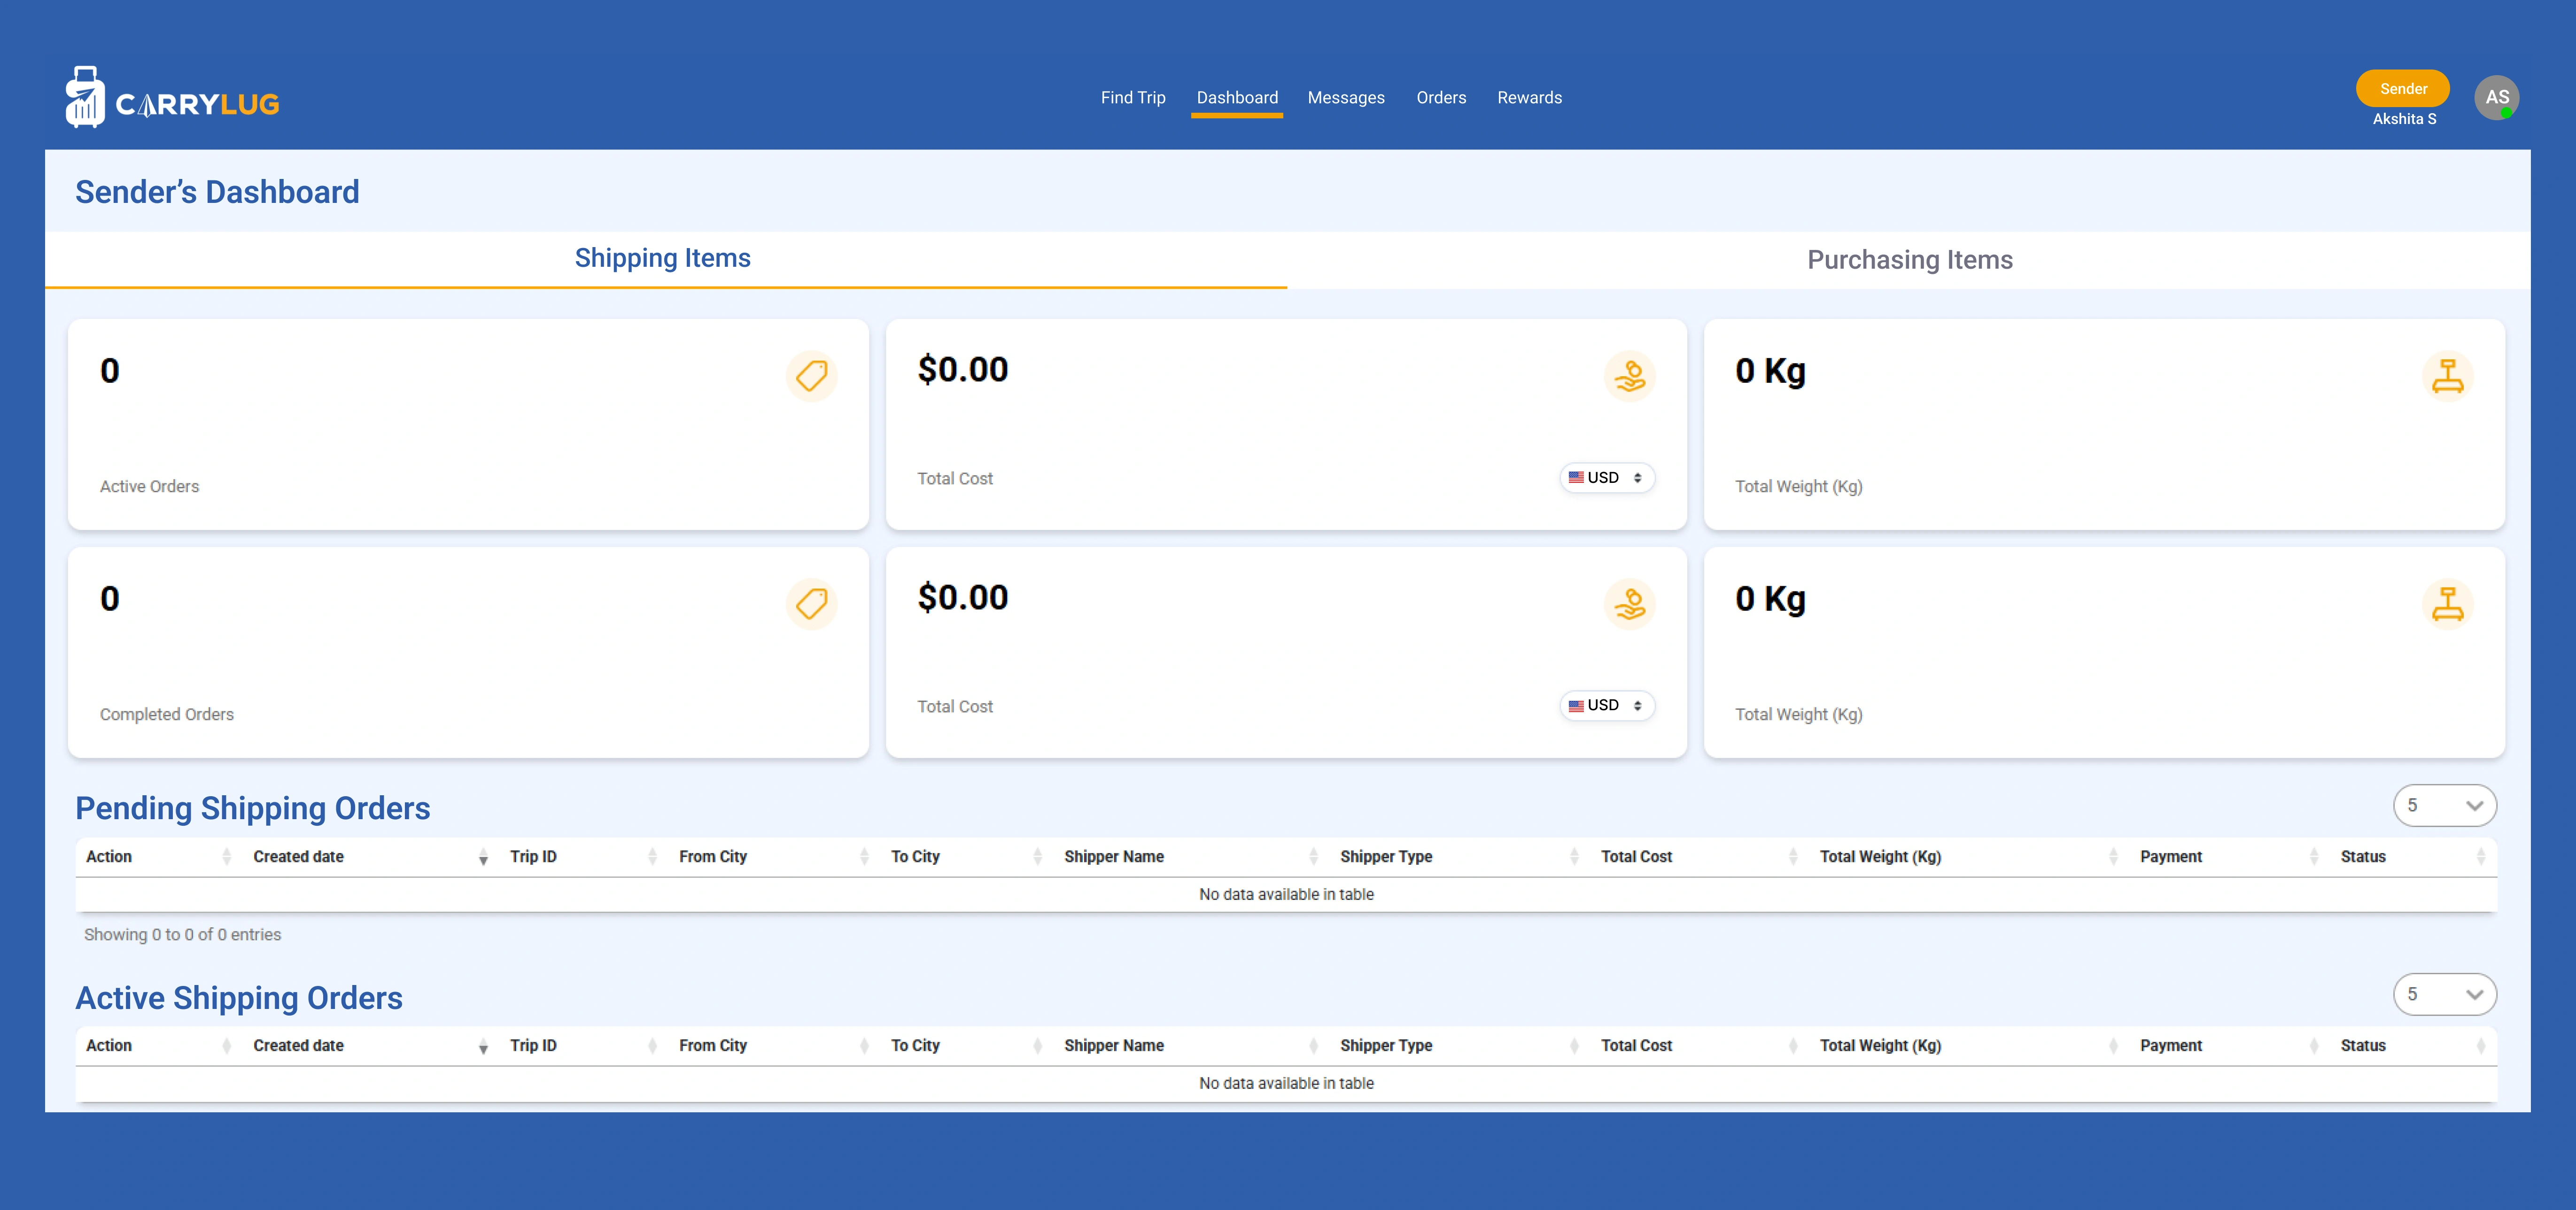Click the money-in-hand icon in the Total Cost card beside Completed Orders
The height and width of the screenshot is (1210, 2576).
pos(1629,604)
